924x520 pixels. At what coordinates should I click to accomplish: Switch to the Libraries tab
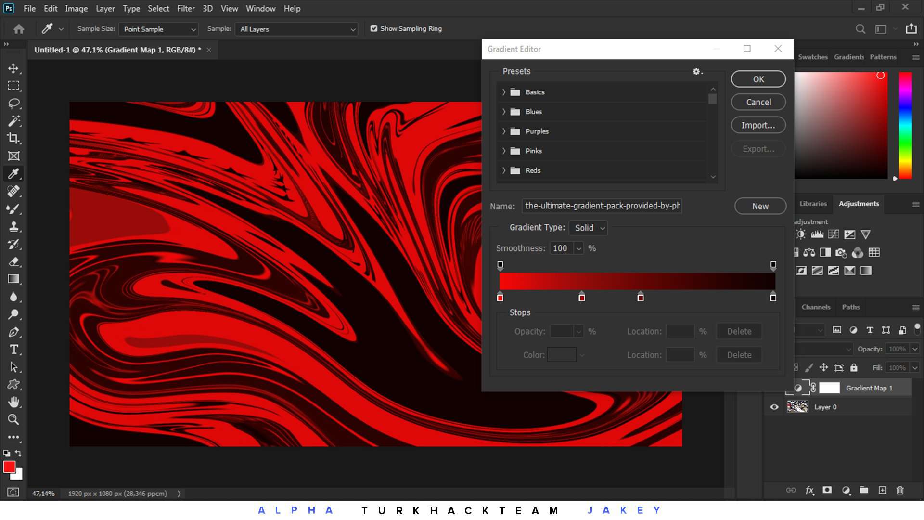point(813,204)
